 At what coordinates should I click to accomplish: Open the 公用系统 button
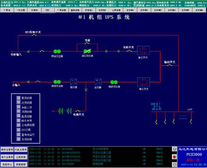(21, 157)
